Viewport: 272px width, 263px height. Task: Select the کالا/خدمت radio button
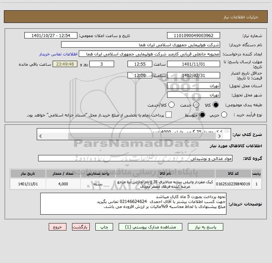point(172,105)
